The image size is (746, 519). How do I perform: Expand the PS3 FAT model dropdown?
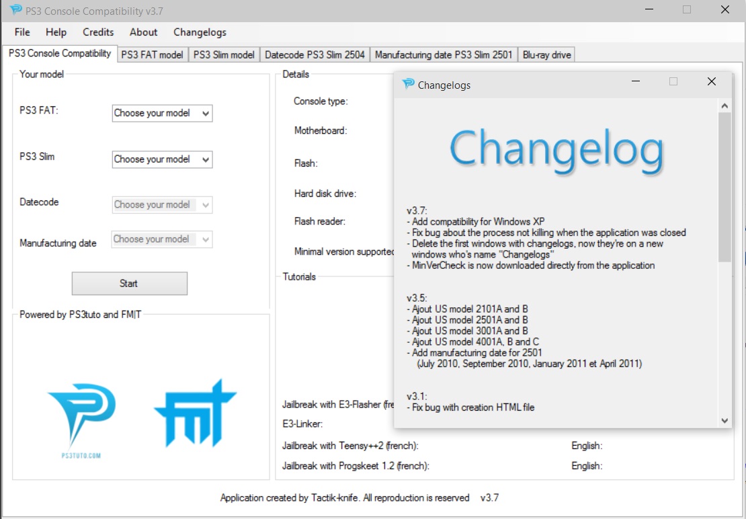[x=162, y=113]
